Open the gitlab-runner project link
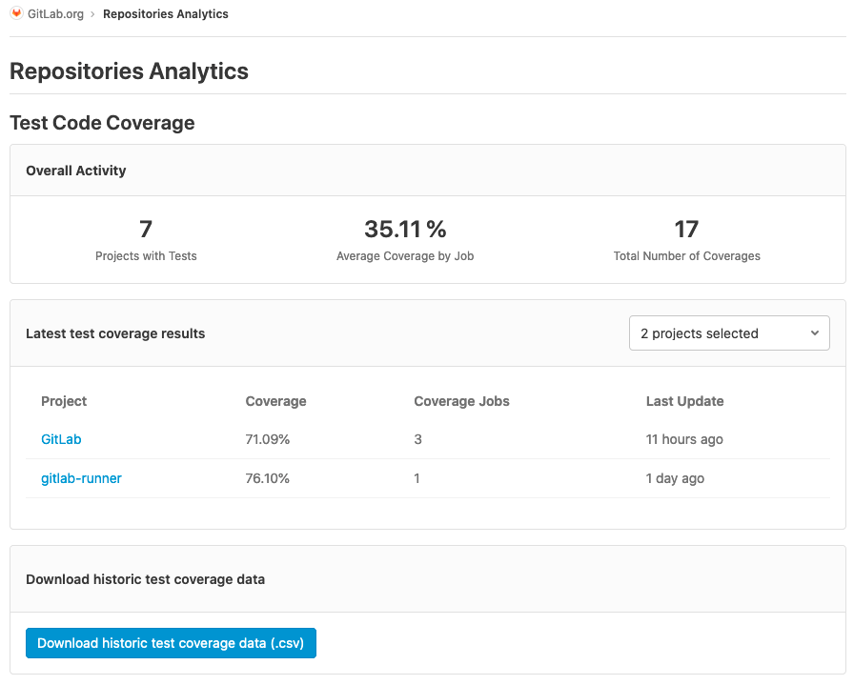This screenshot has height=685, width=854. pyautogui.click(x=81, y=478)
